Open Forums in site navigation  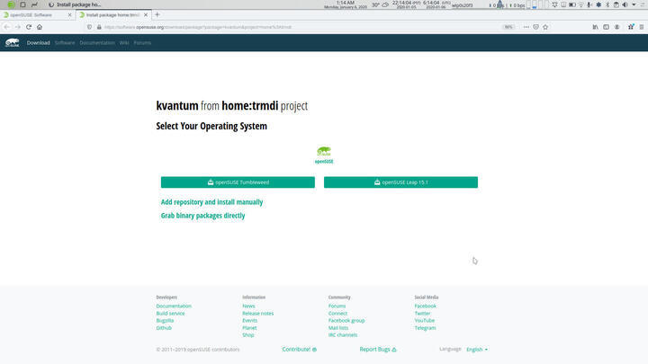pyautogui.click(x=142, y=42)
